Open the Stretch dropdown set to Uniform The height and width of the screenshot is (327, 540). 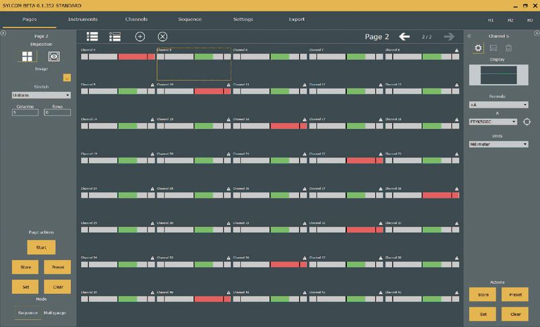41,95
